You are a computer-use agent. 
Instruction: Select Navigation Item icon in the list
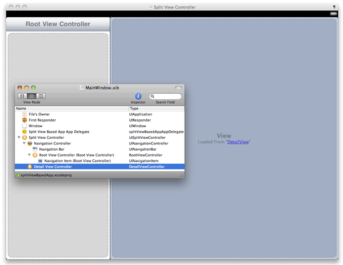[40, 160]
